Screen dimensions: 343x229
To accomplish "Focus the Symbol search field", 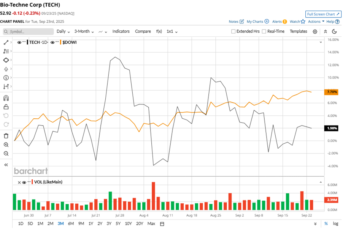I will point(29,31).
